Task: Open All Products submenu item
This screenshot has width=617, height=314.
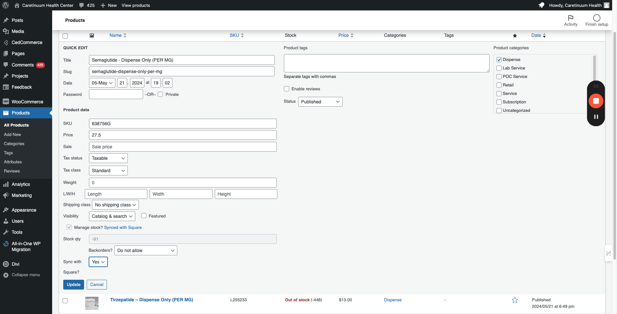Action: coord(16,125)
